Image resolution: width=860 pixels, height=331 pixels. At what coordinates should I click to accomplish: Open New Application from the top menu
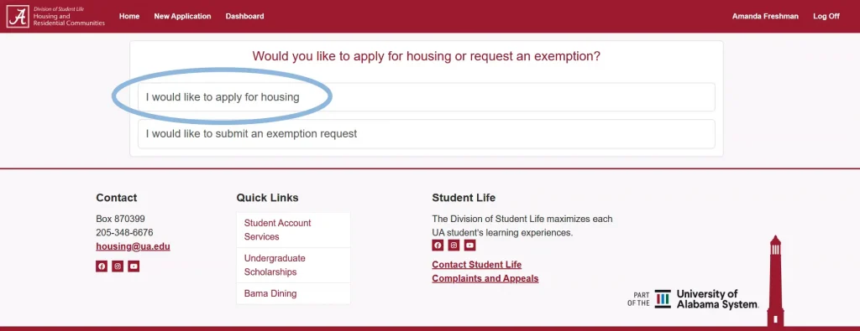(x=182, y=17)
